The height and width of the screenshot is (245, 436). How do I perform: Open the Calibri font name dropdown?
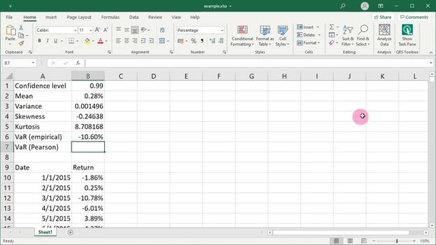pyautogui.click(x=75, y=30)
